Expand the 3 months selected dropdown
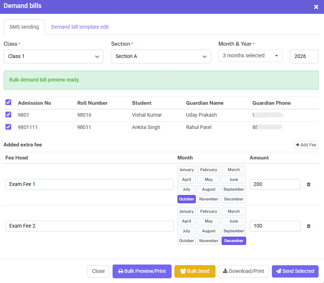This screenshot has height=283, width=324. click(251, 56)
